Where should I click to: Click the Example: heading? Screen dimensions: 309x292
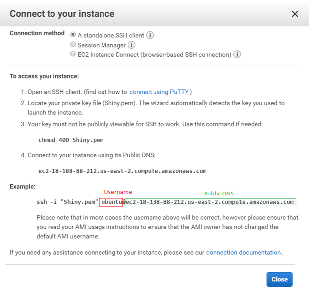[23, 186]
